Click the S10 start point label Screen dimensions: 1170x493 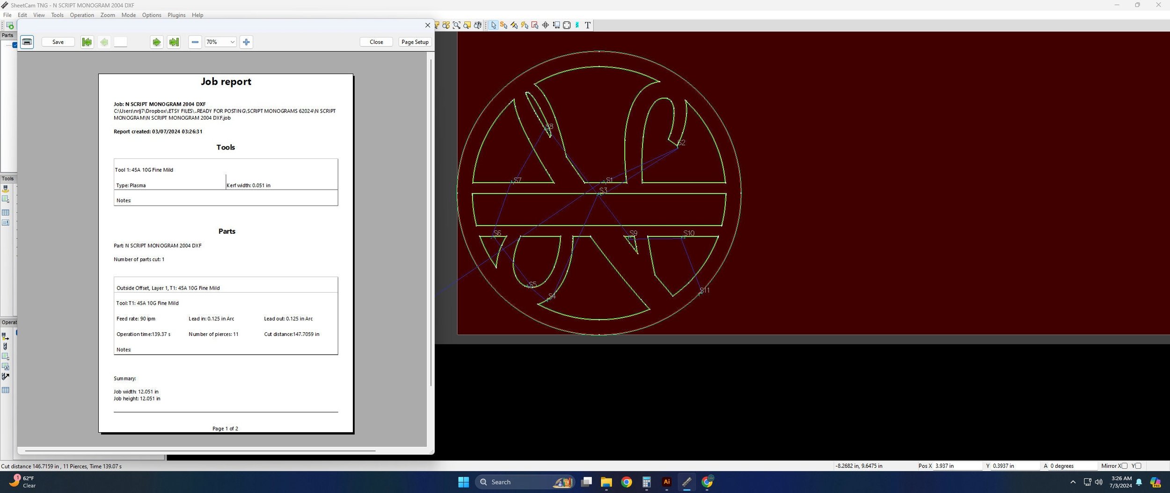[688, 233]
